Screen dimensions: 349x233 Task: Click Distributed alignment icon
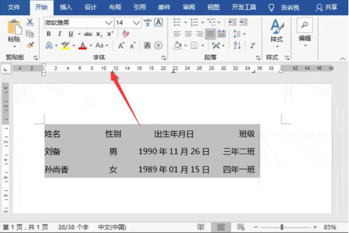(221, 34)
